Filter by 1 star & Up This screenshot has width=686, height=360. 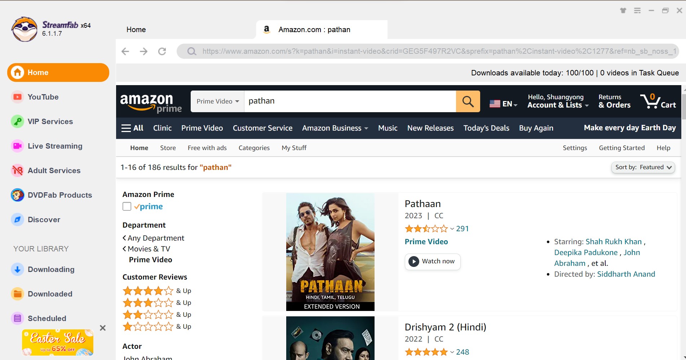coord(157,326)
